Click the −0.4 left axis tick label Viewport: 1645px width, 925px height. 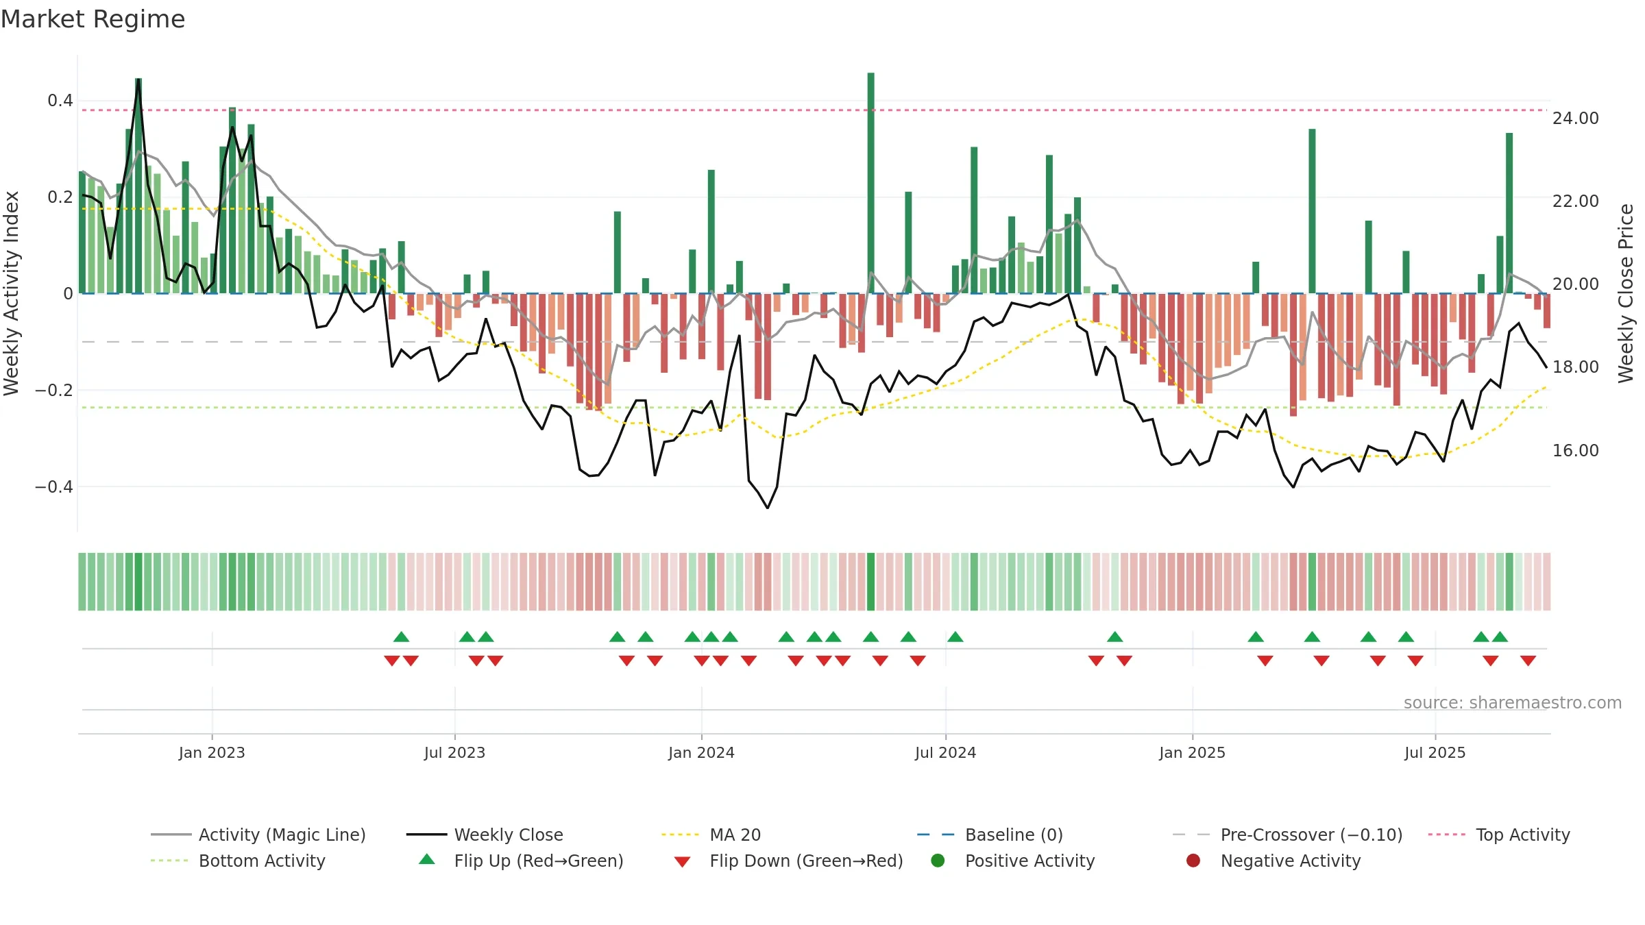pos(54,487)
